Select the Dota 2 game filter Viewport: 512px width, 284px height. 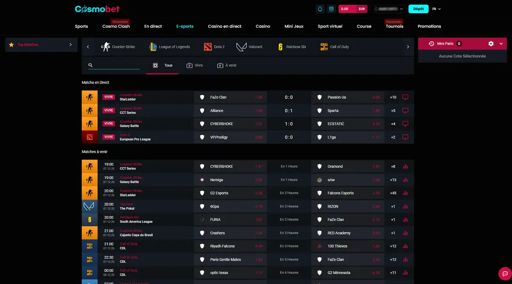(x=214, y=46)
